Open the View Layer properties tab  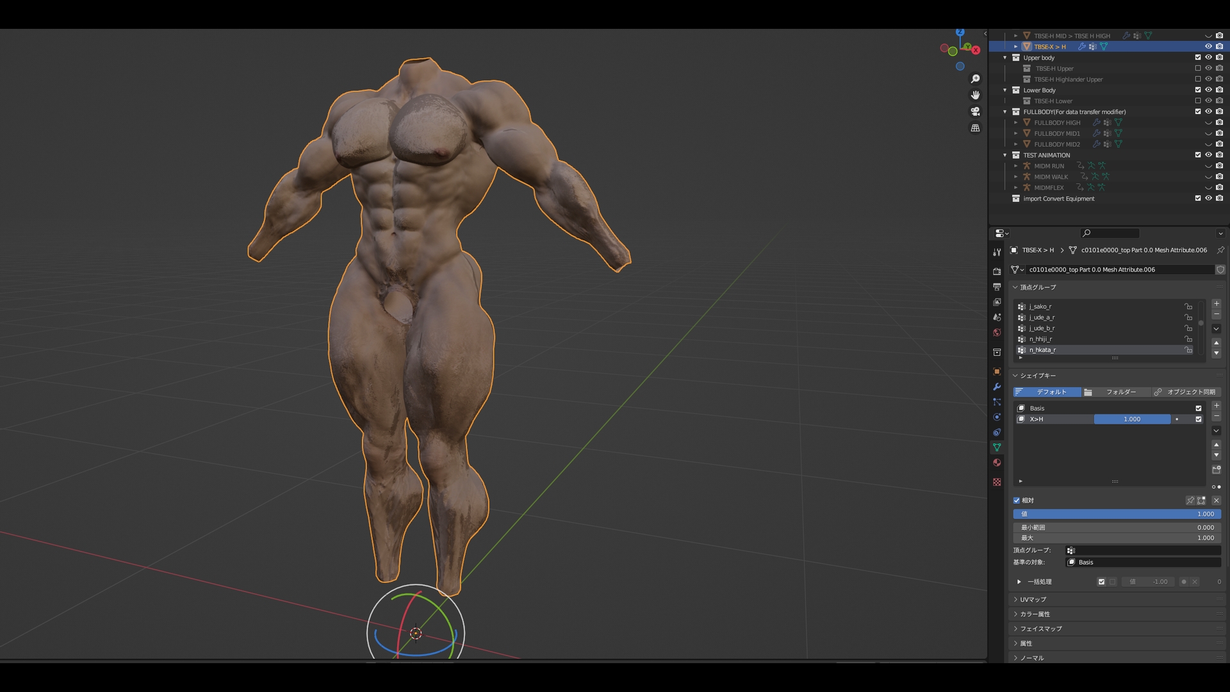997,302
